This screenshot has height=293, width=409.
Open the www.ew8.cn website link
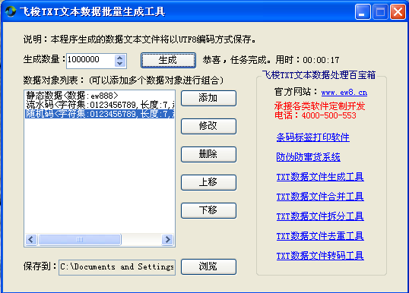point(344,92)
